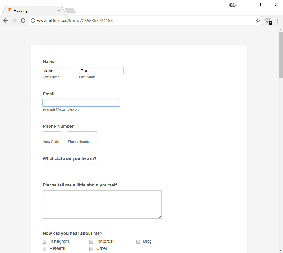The height and width of the screenshot is (253, 283).
Task: Click the forward navigation arrow
Action: click(14, 21)
